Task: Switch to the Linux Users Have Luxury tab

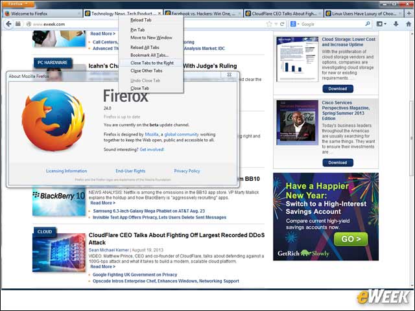Action: [x=364, y=14]
